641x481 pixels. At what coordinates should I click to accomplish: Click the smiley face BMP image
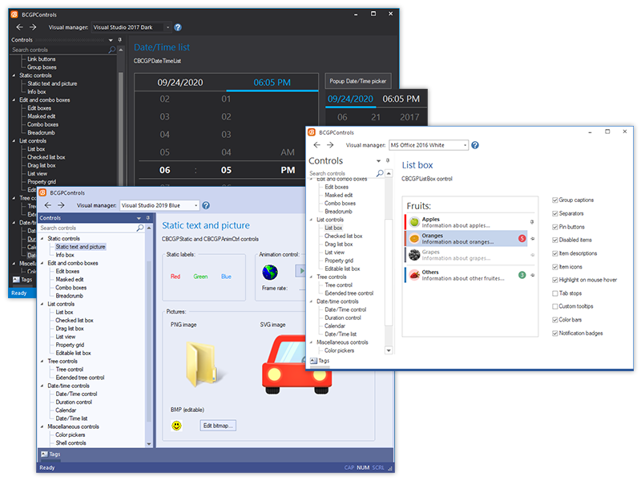(176, 425)
